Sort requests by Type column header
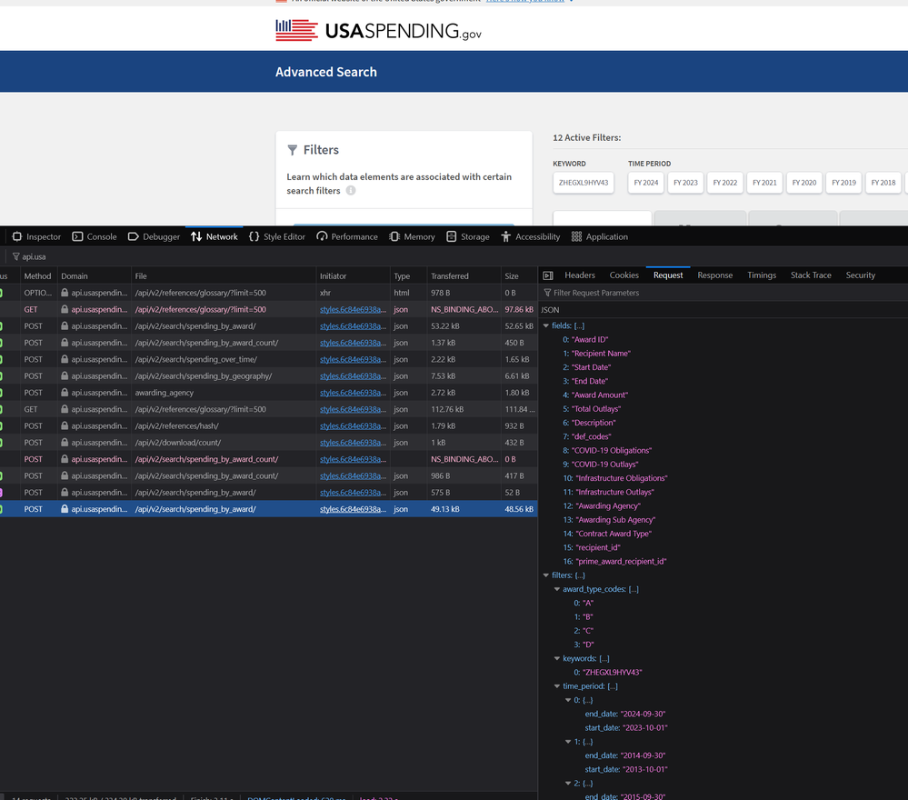Image resolution: width=908 pixels, height=800 pixels. point(408,276)
